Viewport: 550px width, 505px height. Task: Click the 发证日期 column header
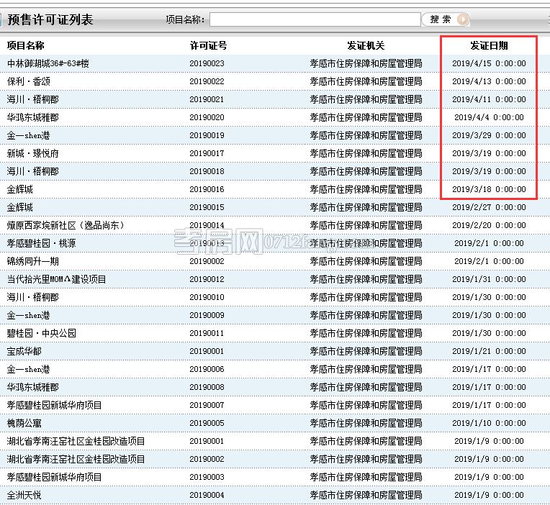[x=489, y=45]
